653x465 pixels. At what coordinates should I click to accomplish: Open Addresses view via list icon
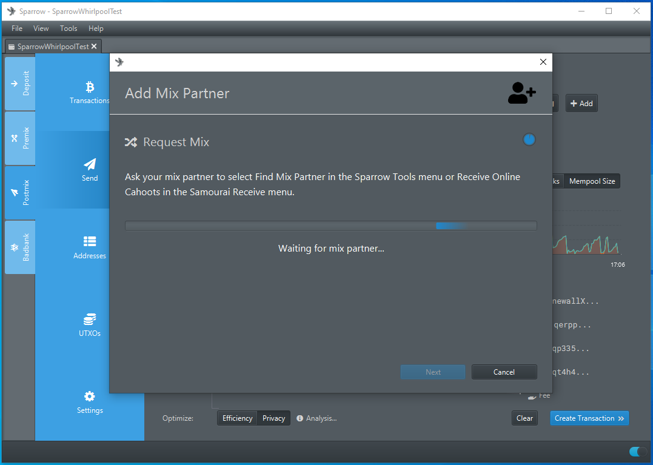tap(90, 241)
